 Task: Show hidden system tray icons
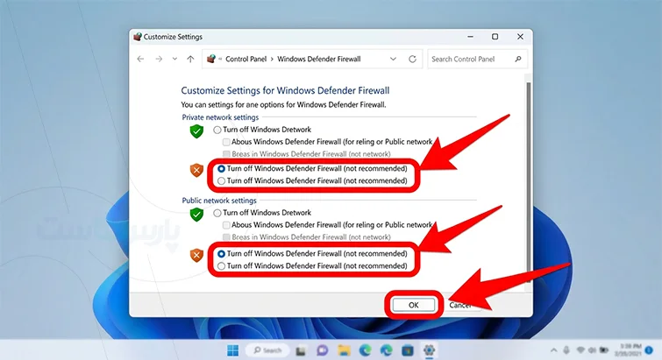pyautogui.click(x=553, y=350)
